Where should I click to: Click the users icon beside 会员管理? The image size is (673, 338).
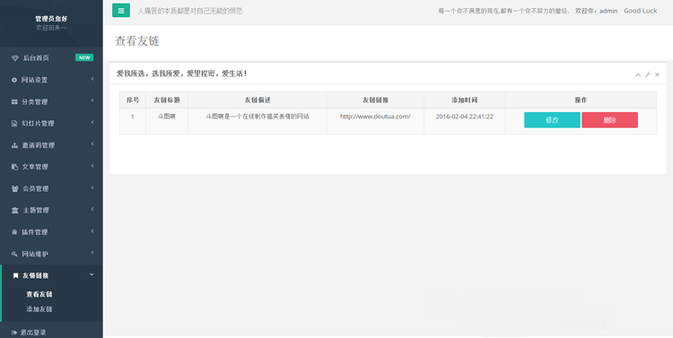(15, 189)
